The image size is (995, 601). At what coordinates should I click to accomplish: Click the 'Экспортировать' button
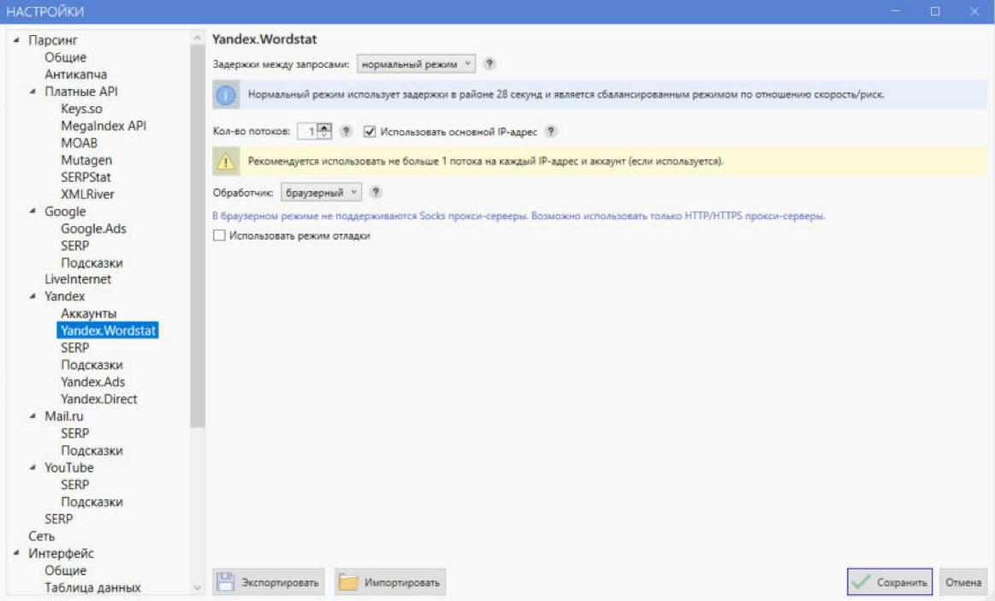click(269, 582)
